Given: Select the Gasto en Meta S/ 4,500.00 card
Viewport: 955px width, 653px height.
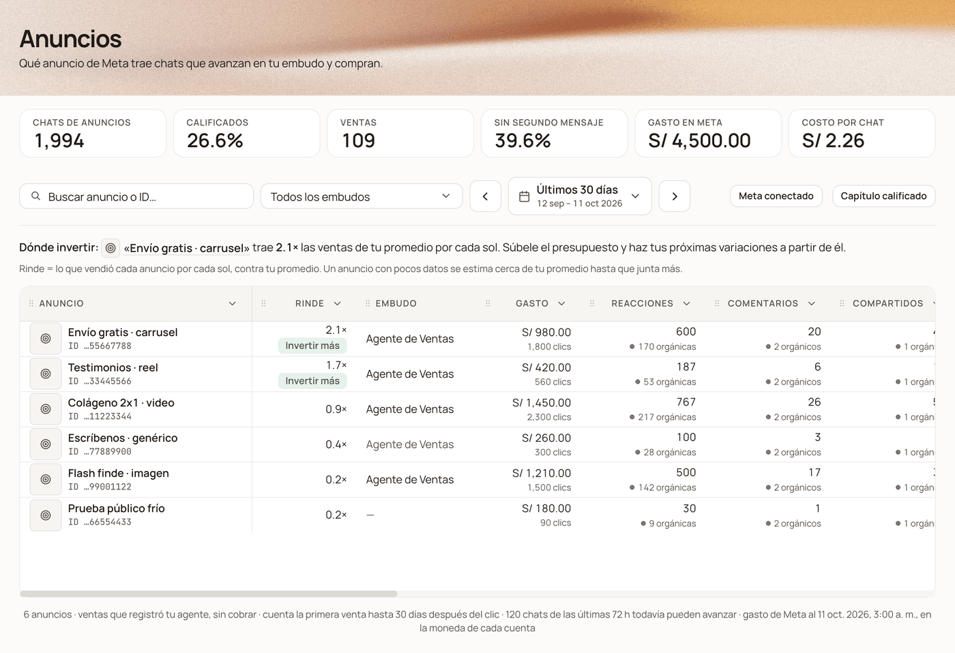Looking at the screenshot, I should tap(708, 134).
